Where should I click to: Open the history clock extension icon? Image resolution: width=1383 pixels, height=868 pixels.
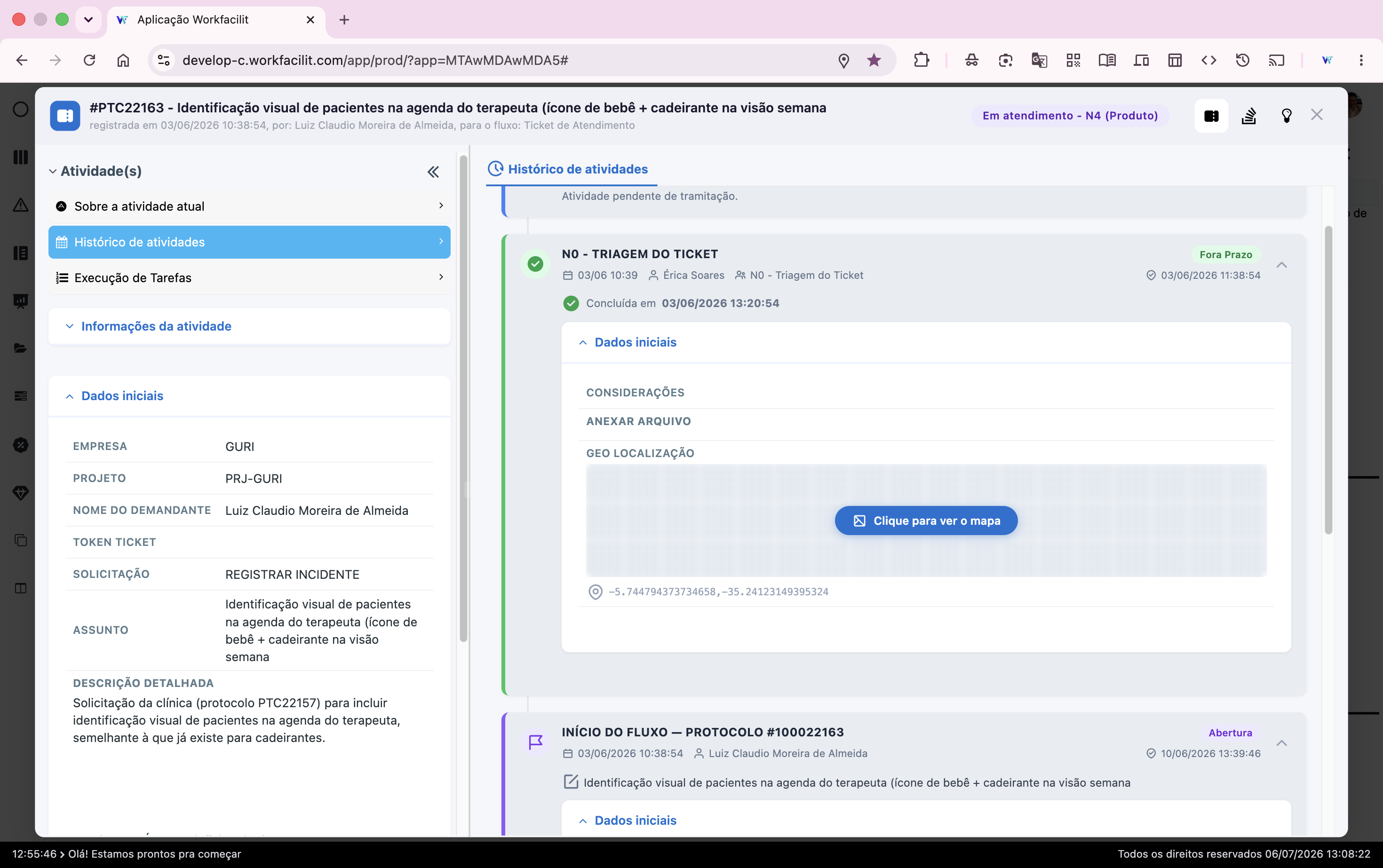[x=1242, y=60]
